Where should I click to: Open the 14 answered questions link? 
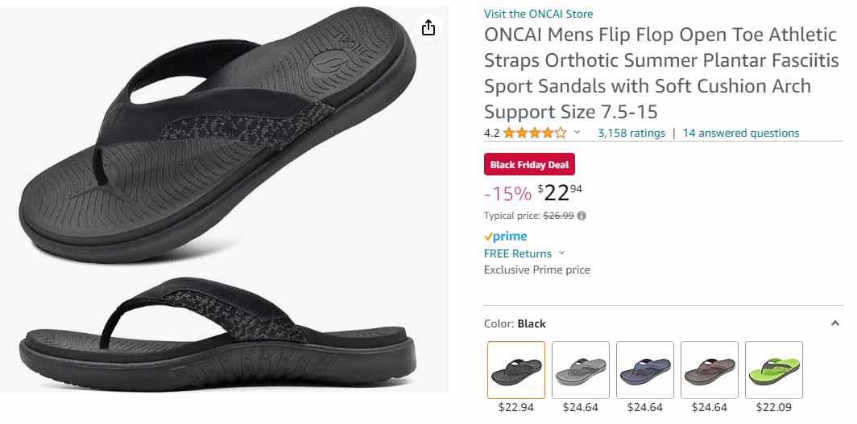pos(741,133)
